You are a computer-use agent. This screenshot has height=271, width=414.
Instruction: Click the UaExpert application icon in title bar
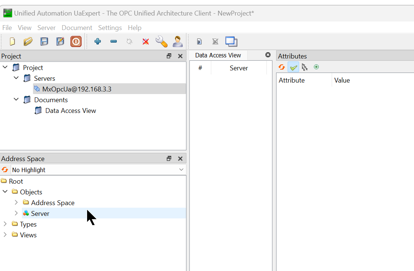click(x=8, y=13)
